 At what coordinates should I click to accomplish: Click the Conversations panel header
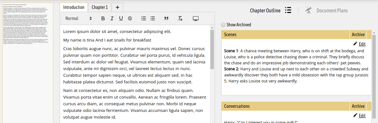tap(285, 106)
